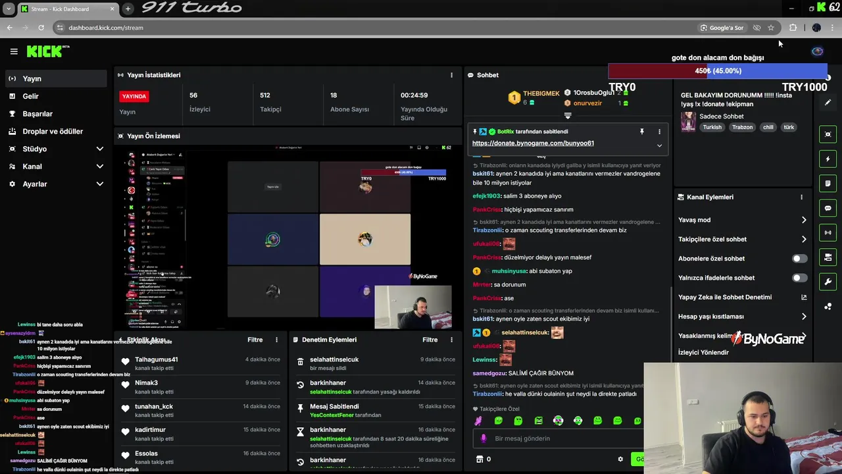Screen dimensions: 842x474
Task: Open the document notes icon in right sidebar
Action: tap(828, 183)
